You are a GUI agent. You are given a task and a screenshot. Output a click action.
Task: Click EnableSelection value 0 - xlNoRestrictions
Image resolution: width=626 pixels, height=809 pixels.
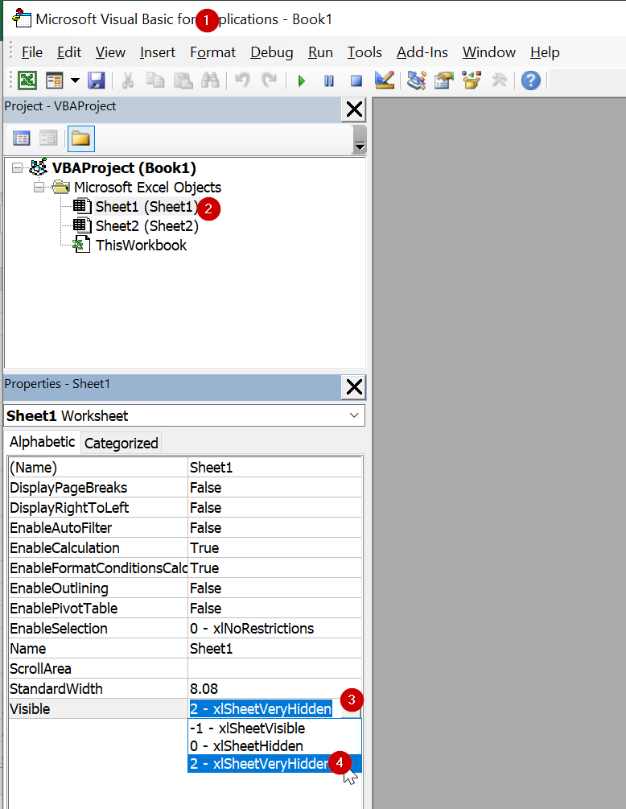click(x=274, y=629)
